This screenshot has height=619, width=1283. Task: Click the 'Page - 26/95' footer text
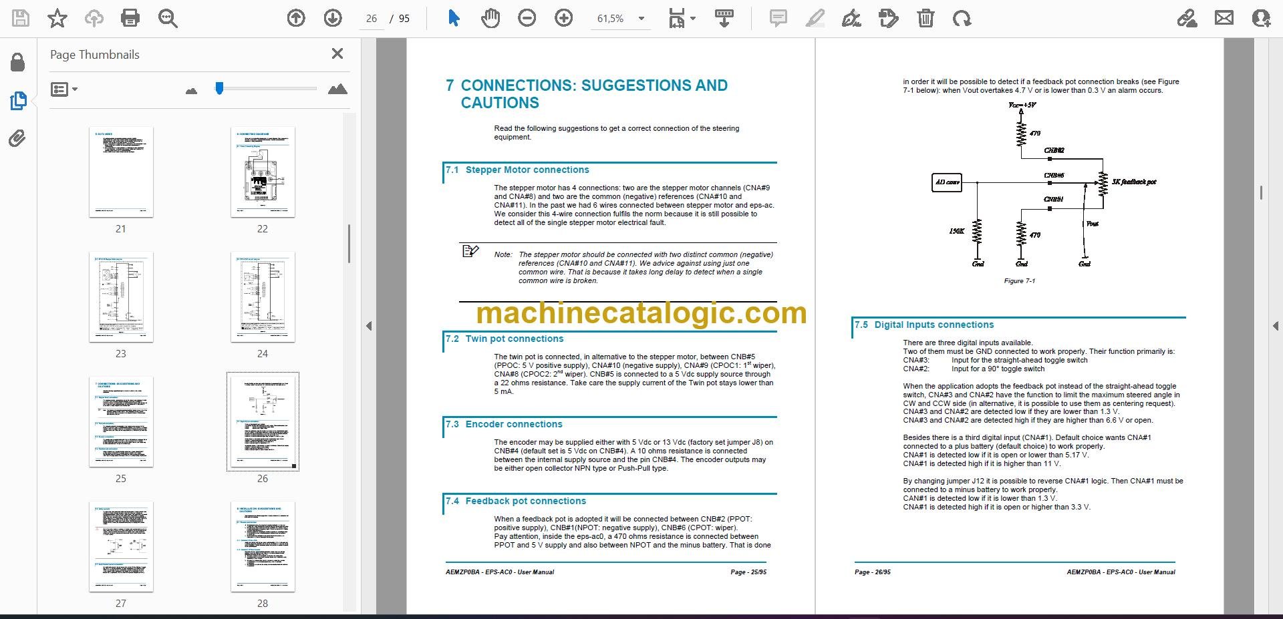pyautogui.click(x=873, y=572)
